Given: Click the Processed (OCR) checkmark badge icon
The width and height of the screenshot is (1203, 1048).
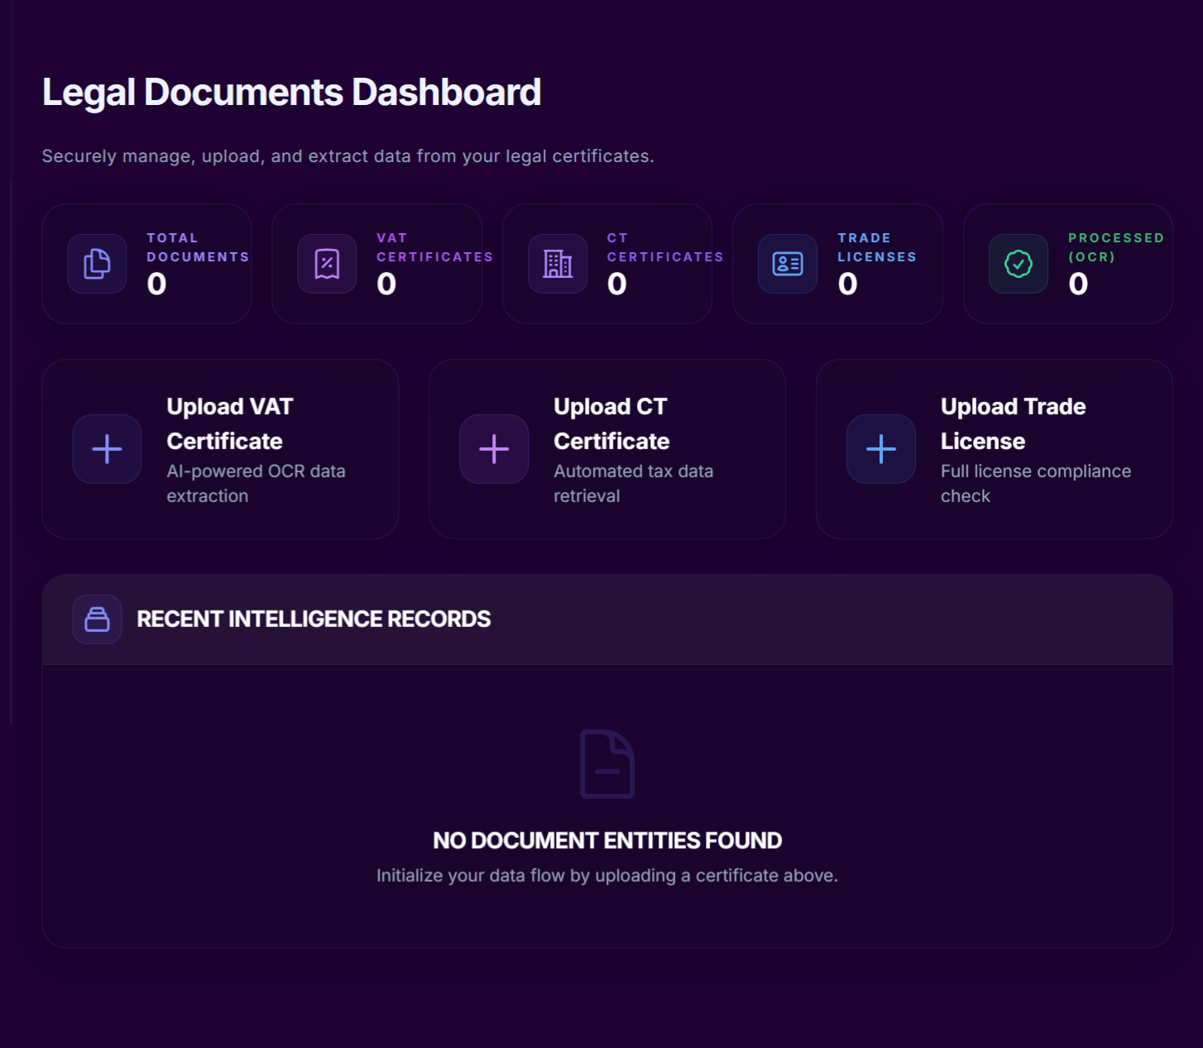Looking at the screenshot, I should pos(1017,264).
